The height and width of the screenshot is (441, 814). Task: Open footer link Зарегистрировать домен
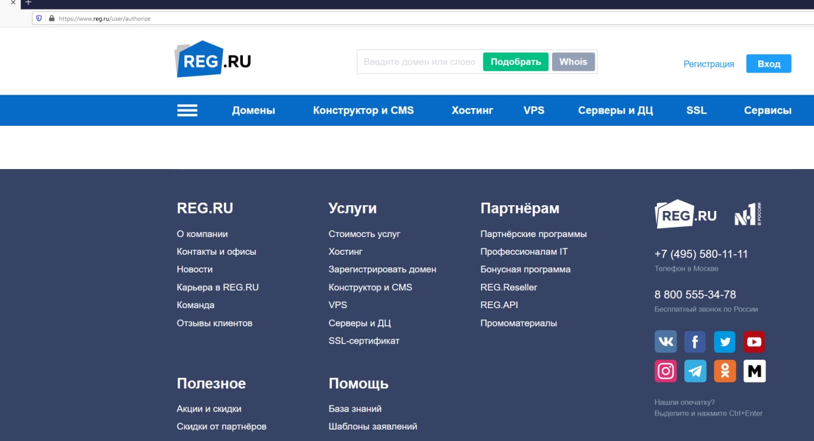(x=382, y=269)
